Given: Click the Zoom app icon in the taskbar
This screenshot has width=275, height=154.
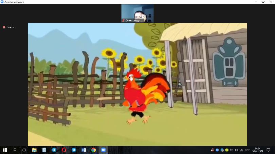Looking at the screenshot, I should [103, 150].
